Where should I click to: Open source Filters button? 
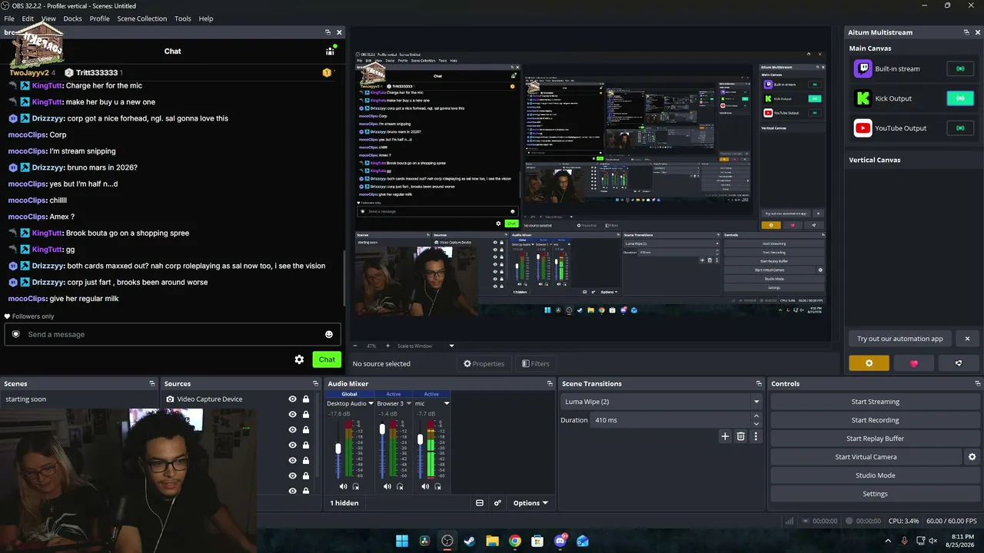click(535, 364)
